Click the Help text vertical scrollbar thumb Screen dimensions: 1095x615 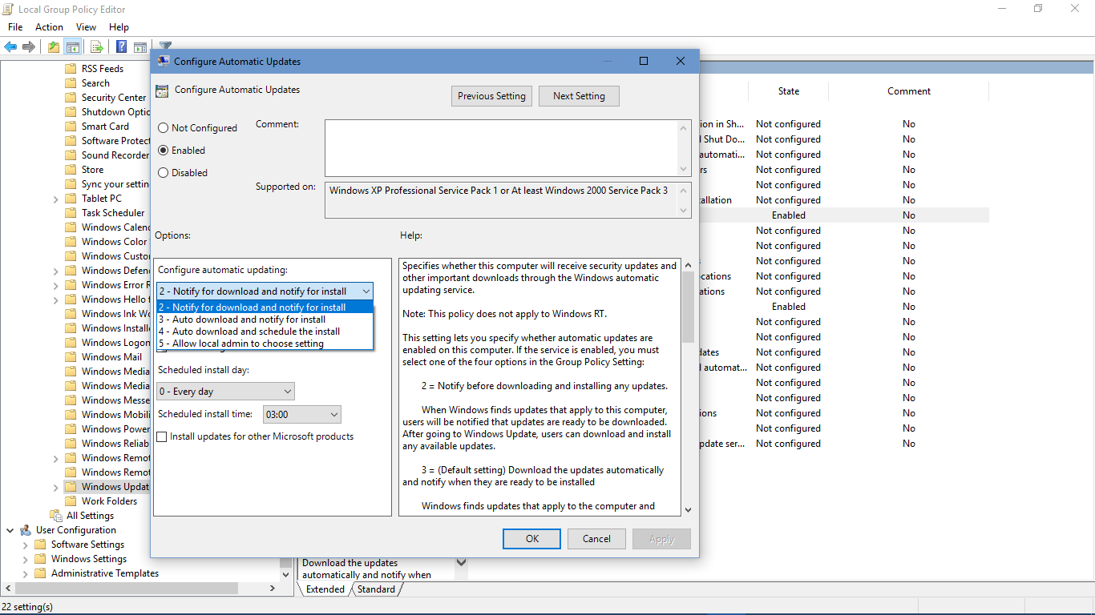pos(688,306)
